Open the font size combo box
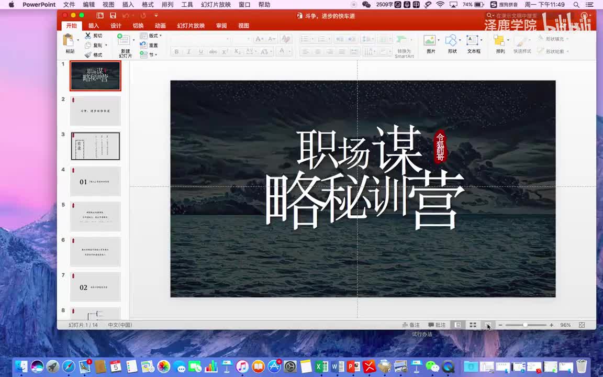 (242, 39)
